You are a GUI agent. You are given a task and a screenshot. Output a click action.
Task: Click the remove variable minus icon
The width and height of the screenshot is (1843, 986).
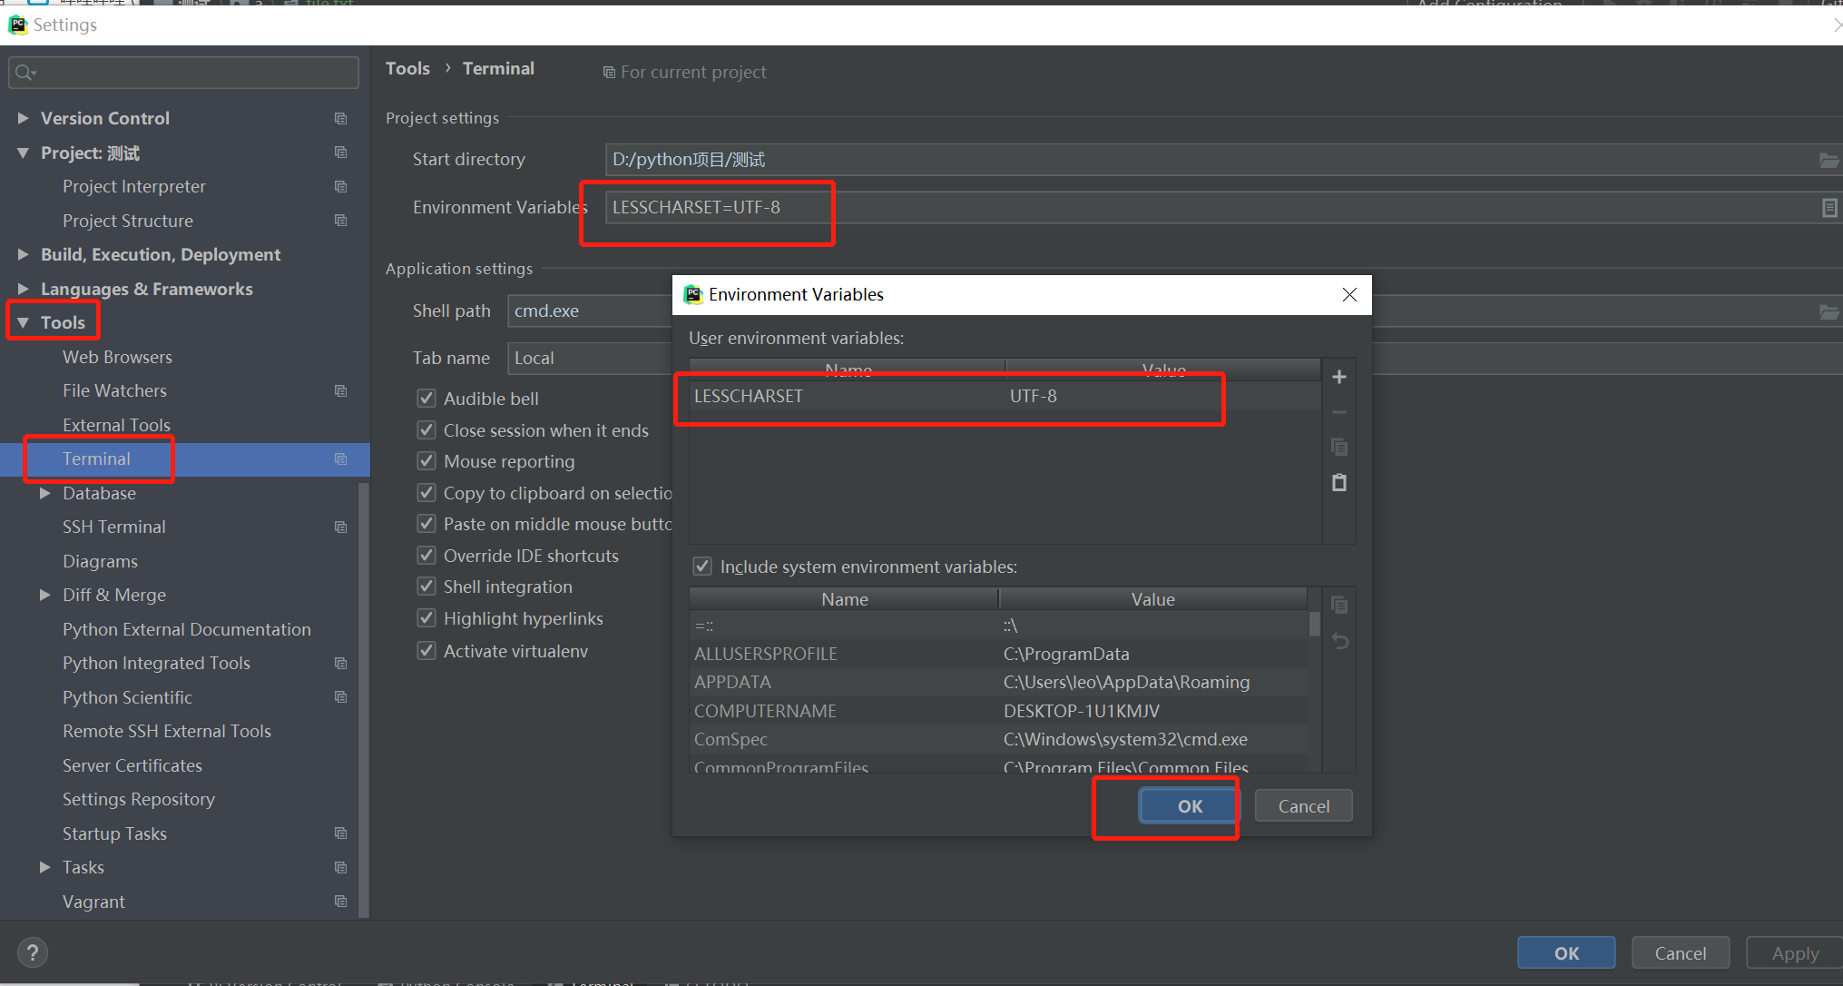tap(1338, 412)
